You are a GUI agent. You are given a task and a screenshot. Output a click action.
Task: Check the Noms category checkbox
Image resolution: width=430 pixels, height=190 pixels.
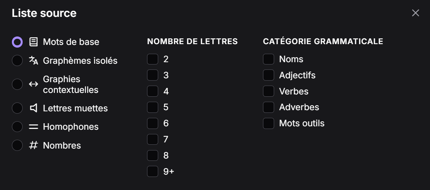(x=268, y=59)
